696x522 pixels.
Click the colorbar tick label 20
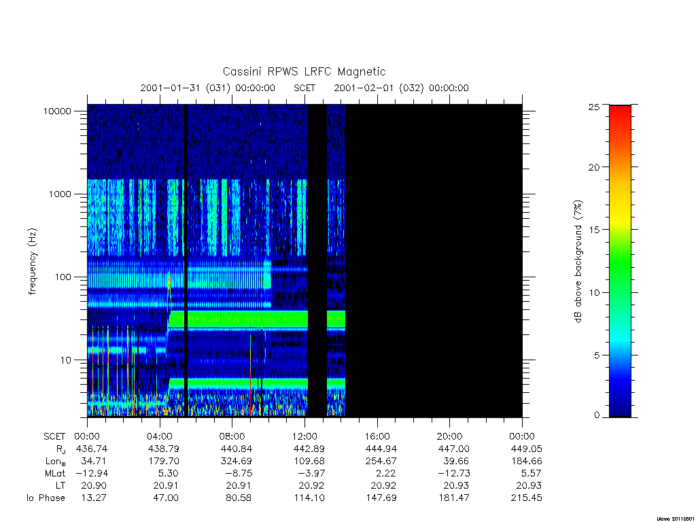point(593,167)
